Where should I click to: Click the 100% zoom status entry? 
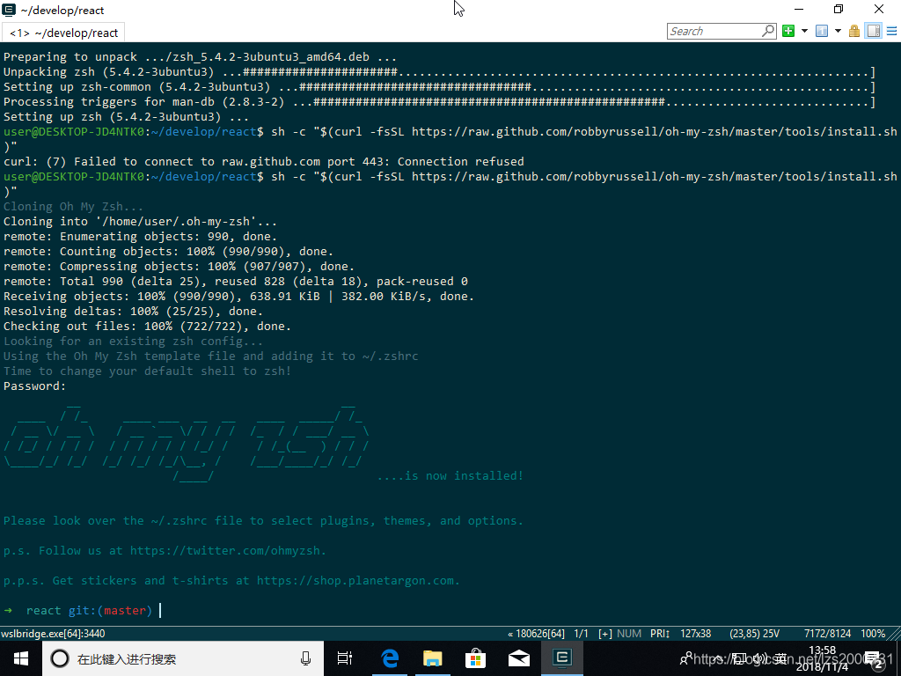pos(873,634)
